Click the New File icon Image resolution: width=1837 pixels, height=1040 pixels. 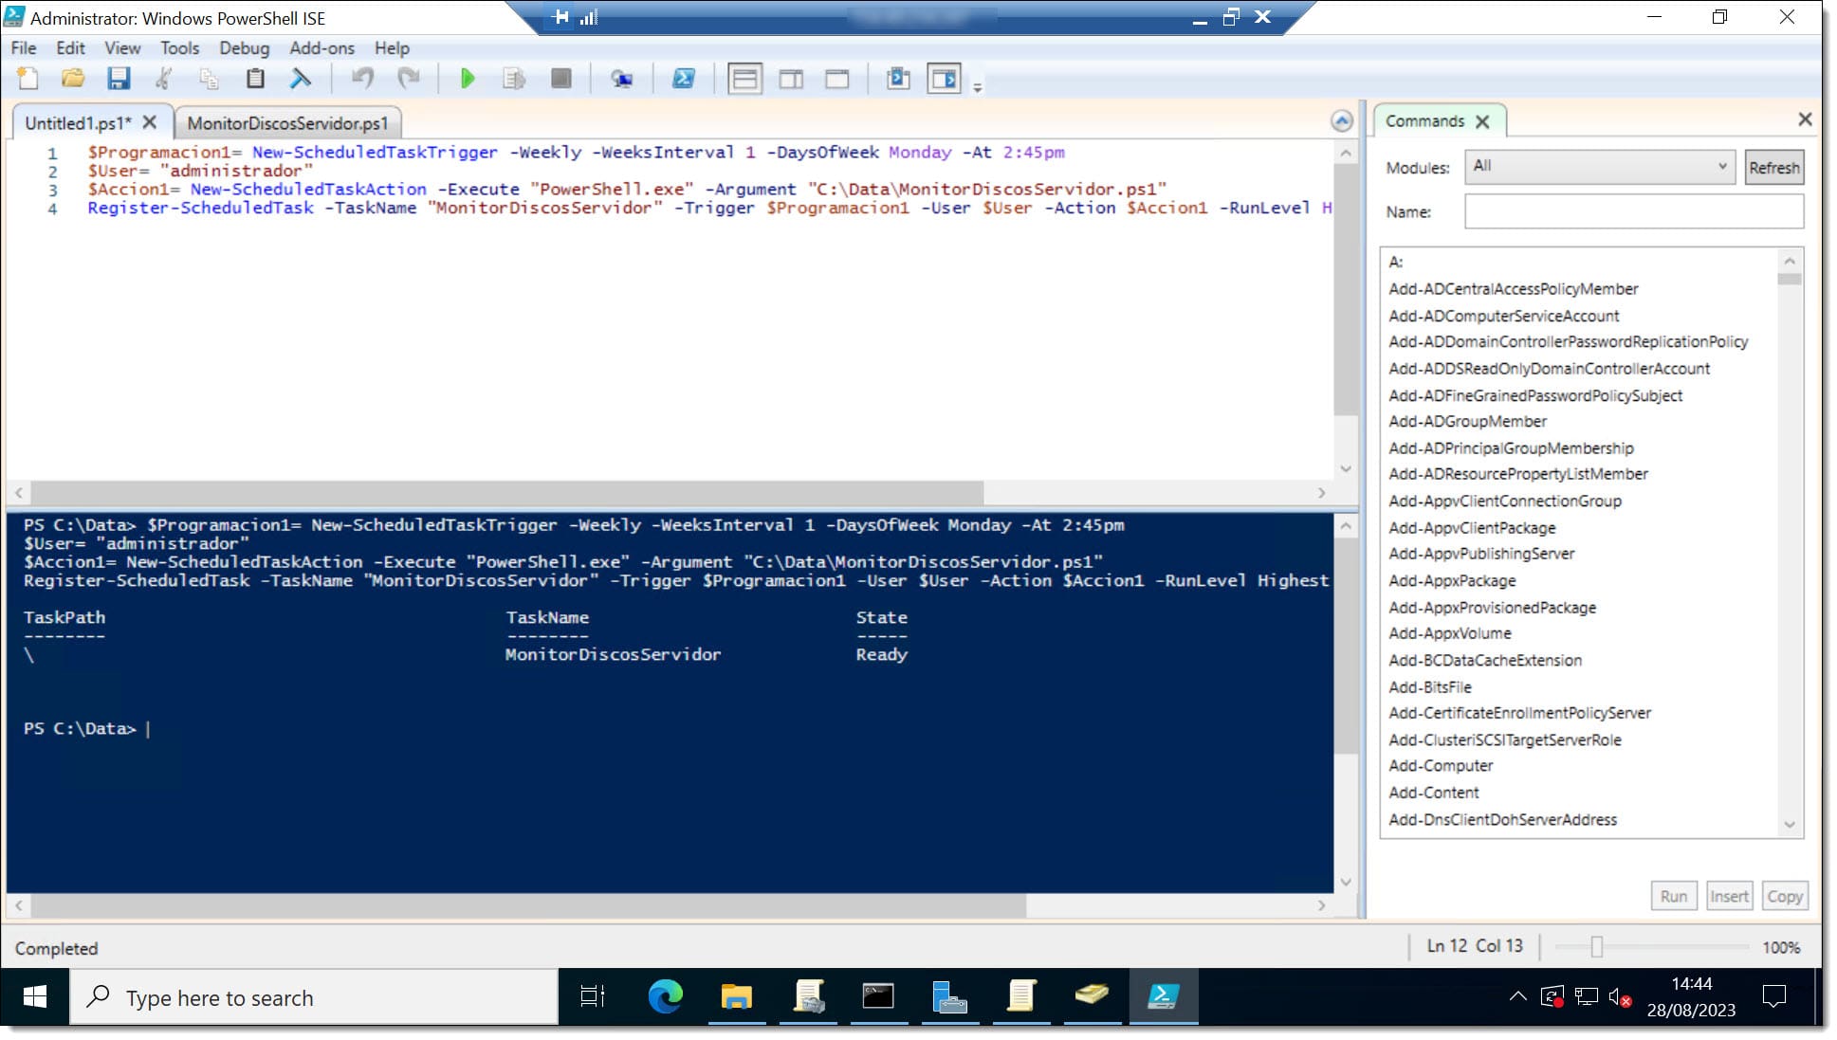click(29, 80)
